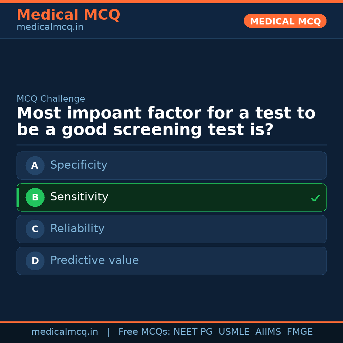The height and width of the screenshot is (343, 343).
Task: Click the letter D circle badge
Action: [x=35, y=261]
